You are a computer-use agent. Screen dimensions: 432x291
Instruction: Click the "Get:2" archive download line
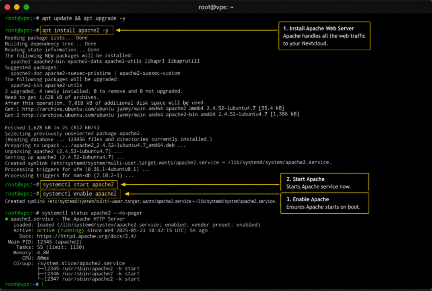[152, 114]
